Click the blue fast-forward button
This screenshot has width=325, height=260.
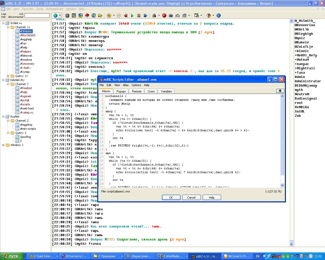[x=145, y=15]
